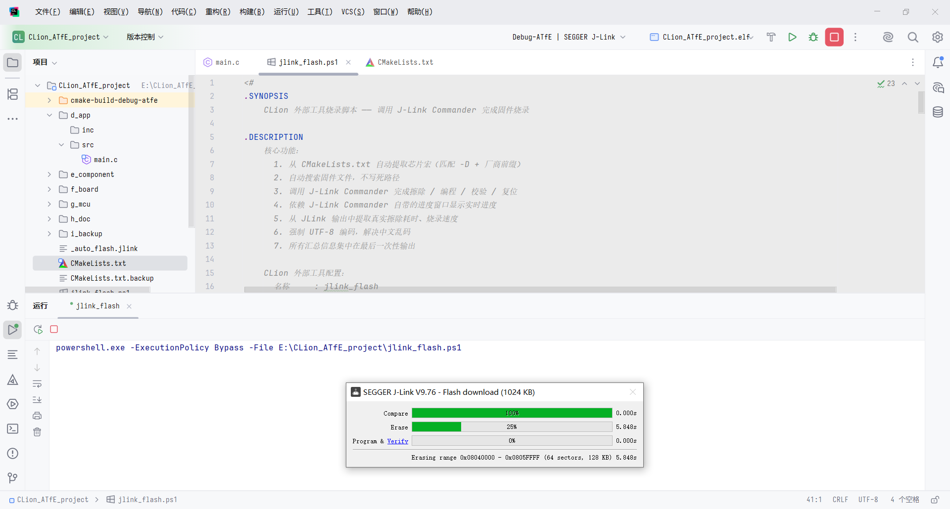The image size is (950, 509).
Task: Change UTF-8 file encoding
Action: (868, 500)
